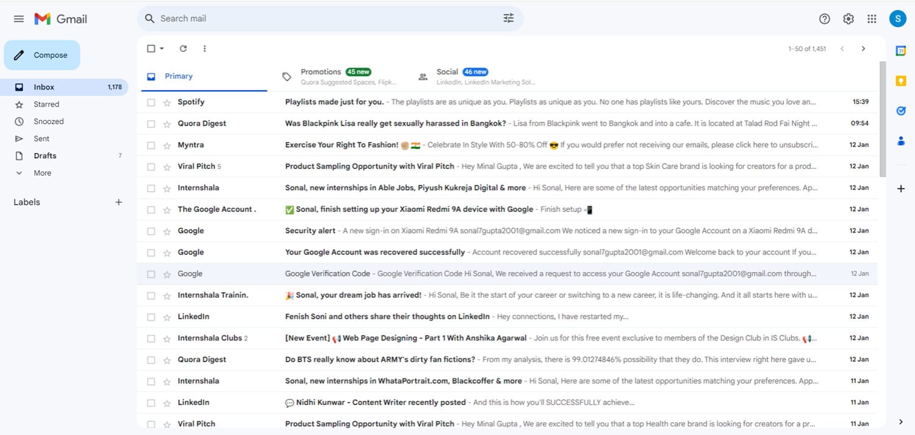Star the Internshala Trainin. email
This screenshot has height=435, width=915.
[x=167, y=296]
